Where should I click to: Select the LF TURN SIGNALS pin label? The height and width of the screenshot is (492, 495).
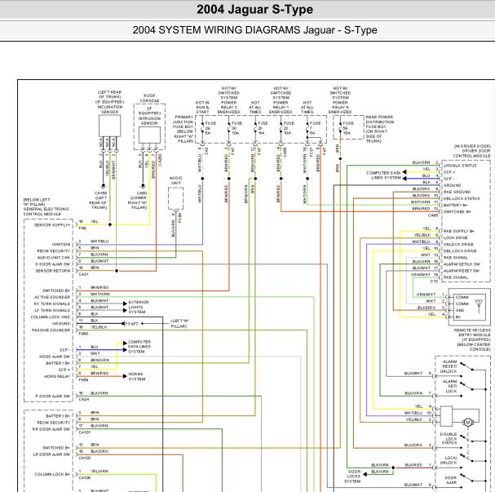click(52, 310)
